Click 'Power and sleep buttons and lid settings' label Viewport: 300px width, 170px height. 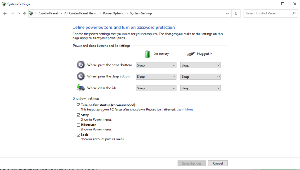click(x=102, y=46)
